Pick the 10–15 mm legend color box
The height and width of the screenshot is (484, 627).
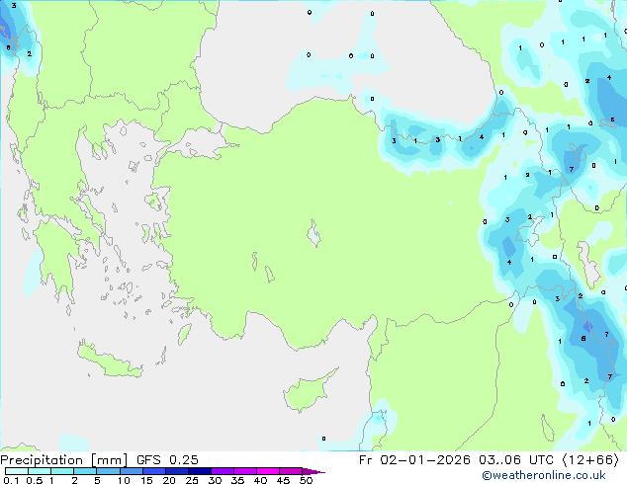pos(132,471)
